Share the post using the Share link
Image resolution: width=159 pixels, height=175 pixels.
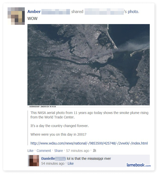(x=59, y=151)
